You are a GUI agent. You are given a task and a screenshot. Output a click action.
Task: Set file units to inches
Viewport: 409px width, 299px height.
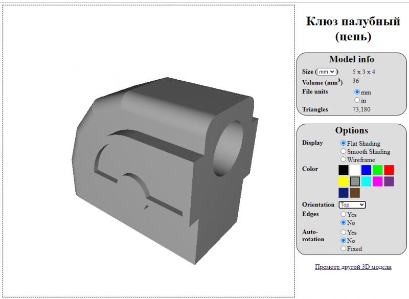tap(357, 100)
